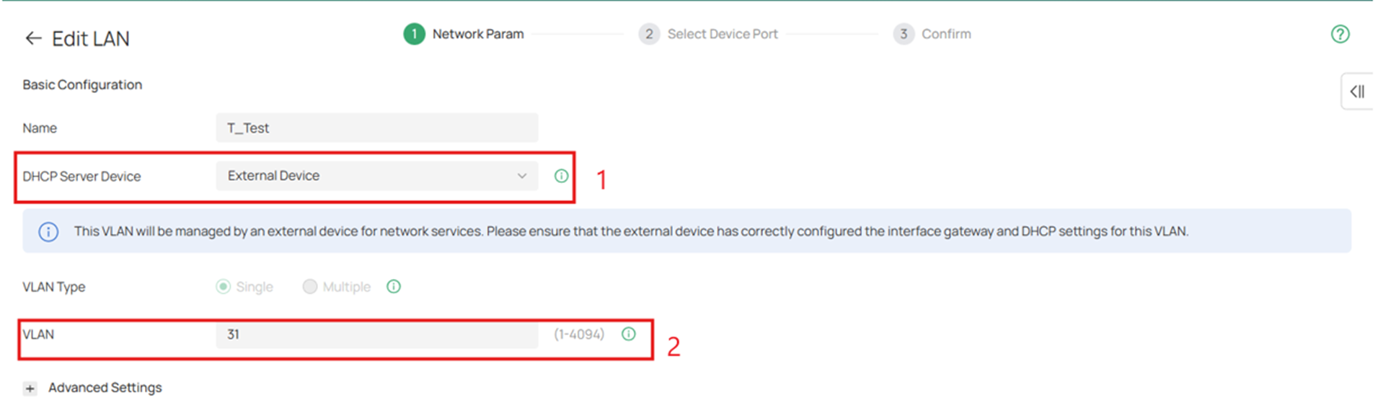Image resolution: width=1383 pixels, height=418 pixels.
Task: Click the back arrow beside Edit LAN
Action: (x=32, y=38)
